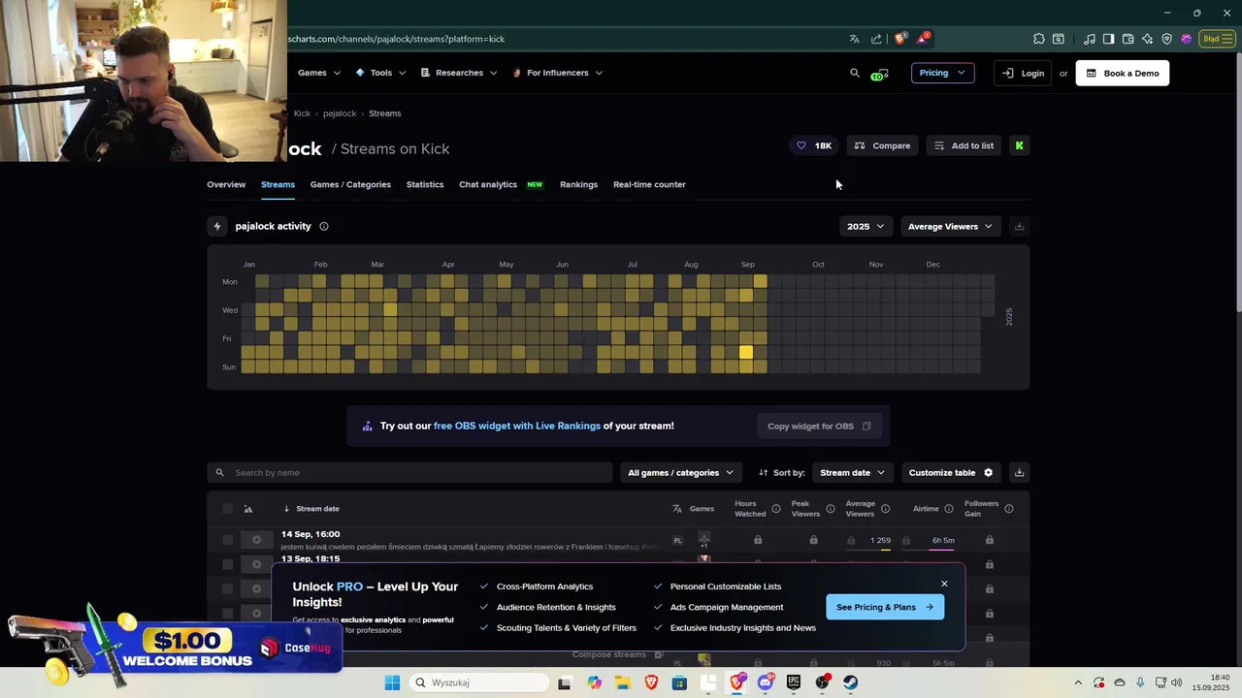The image size is (1242, 698).
Task: Toggle browser sidebar panel icon
Action: (1108, 39)
